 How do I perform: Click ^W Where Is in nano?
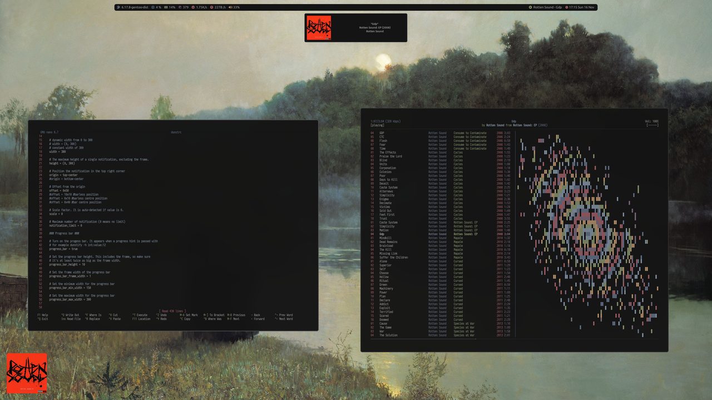click(x=93, y=315)
